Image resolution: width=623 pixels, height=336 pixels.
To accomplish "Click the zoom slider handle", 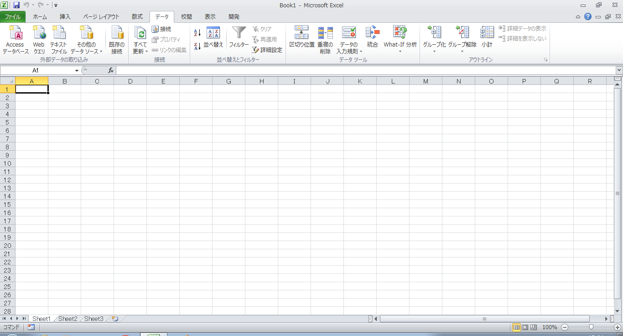I will click(x=591, y=327).
